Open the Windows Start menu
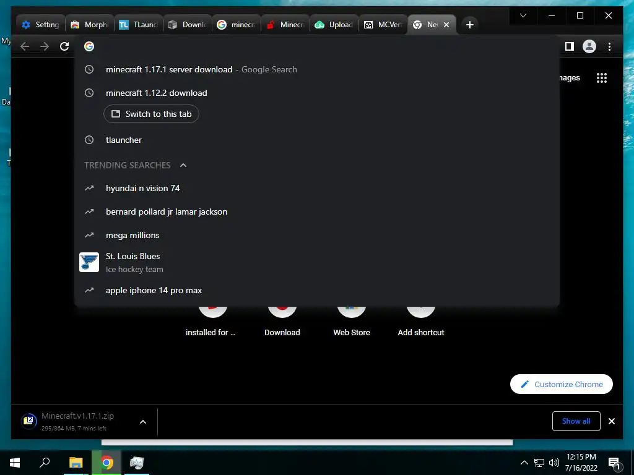Image resolution: width=634 pixels, height=475 pixels. click(15, 463)
